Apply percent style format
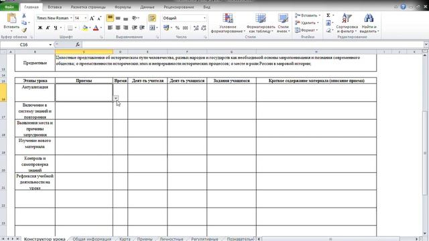Screen dimensions: 429x241 click(177, 27)
